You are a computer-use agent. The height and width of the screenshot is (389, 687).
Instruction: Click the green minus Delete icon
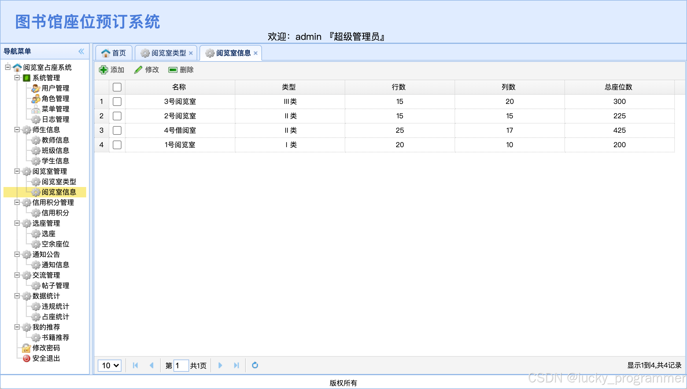tap(173, 70)
